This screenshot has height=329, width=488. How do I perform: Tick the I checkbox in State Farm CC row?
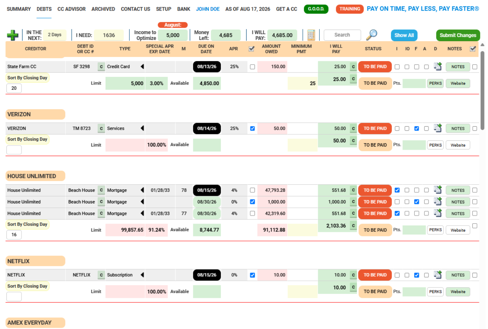point(397,67)
